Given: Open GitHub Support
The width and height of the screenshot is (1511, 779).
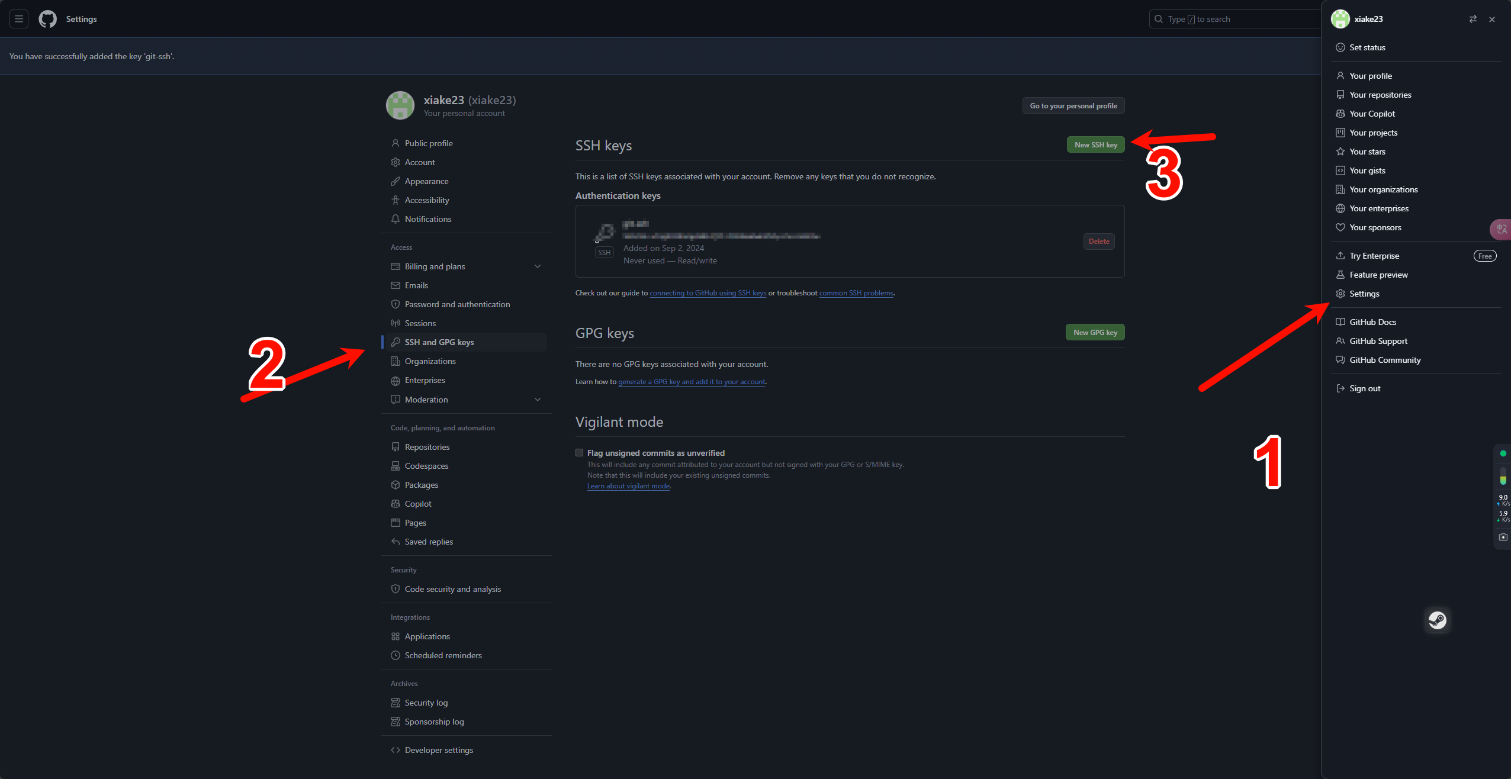Looking at the screenshot, I should pos(1416,341).
